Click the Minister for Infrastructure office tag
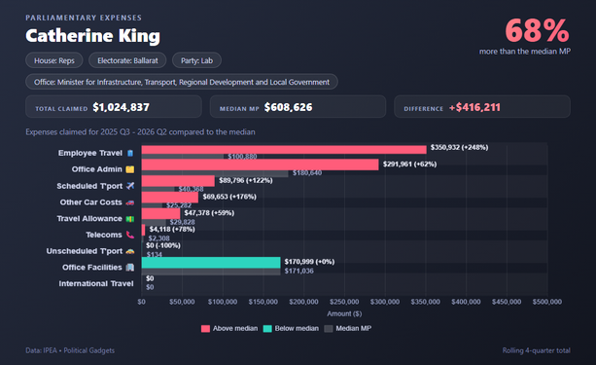 [x=182, y=82]
